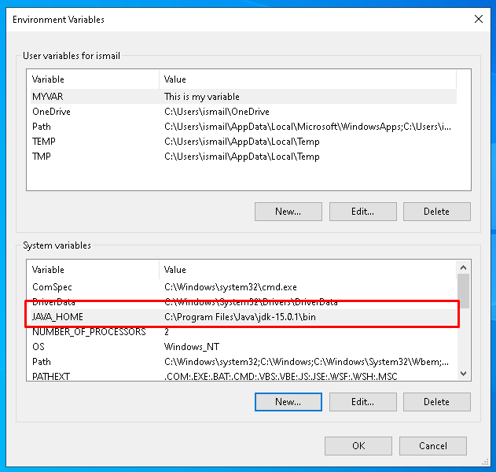Click the System variables scrollbar thumb
Image resolution: width=496 pixels, height=472 pixels.
[464, 291]
